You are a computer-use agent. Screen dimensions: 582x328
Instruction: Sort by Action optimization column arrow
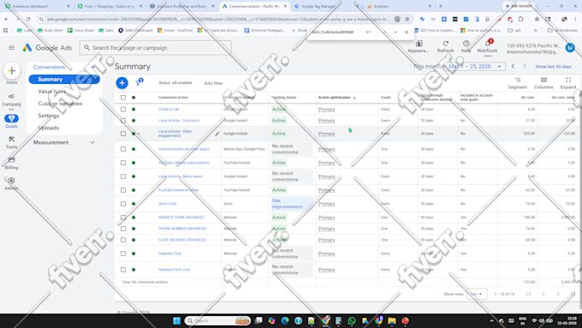pyautogui.click(x=354, y=98)
